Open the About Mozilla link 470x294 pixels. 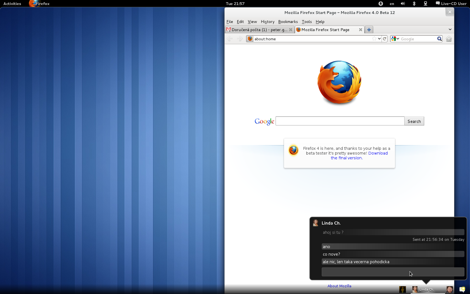click(339, 286)
